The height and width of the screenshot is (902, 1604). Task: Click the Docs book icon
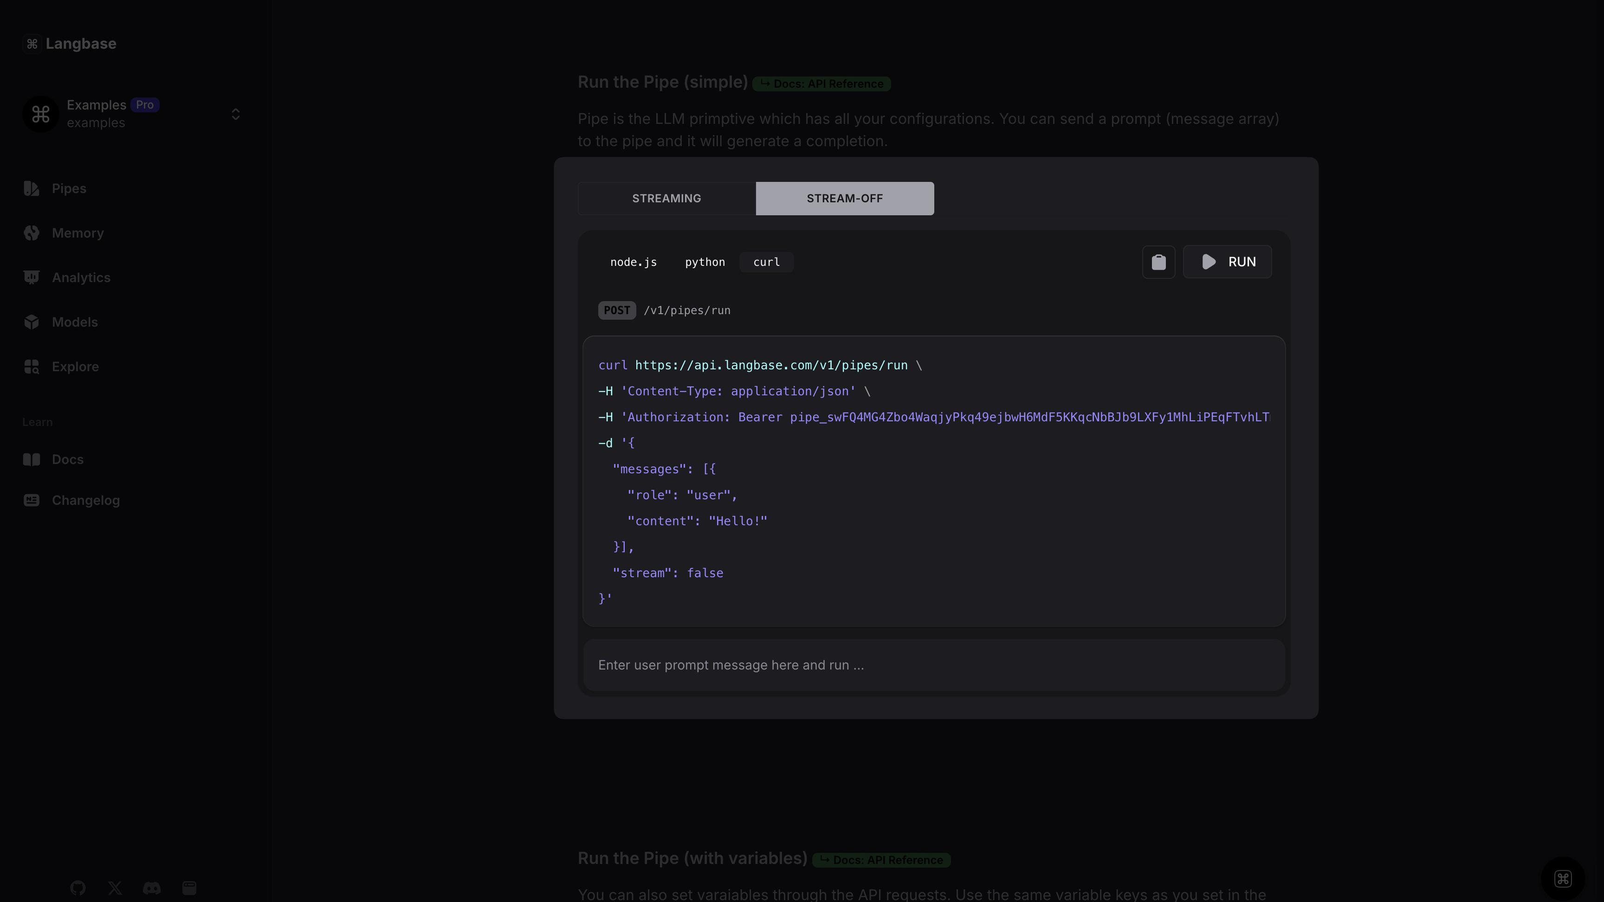coord(31,459)
